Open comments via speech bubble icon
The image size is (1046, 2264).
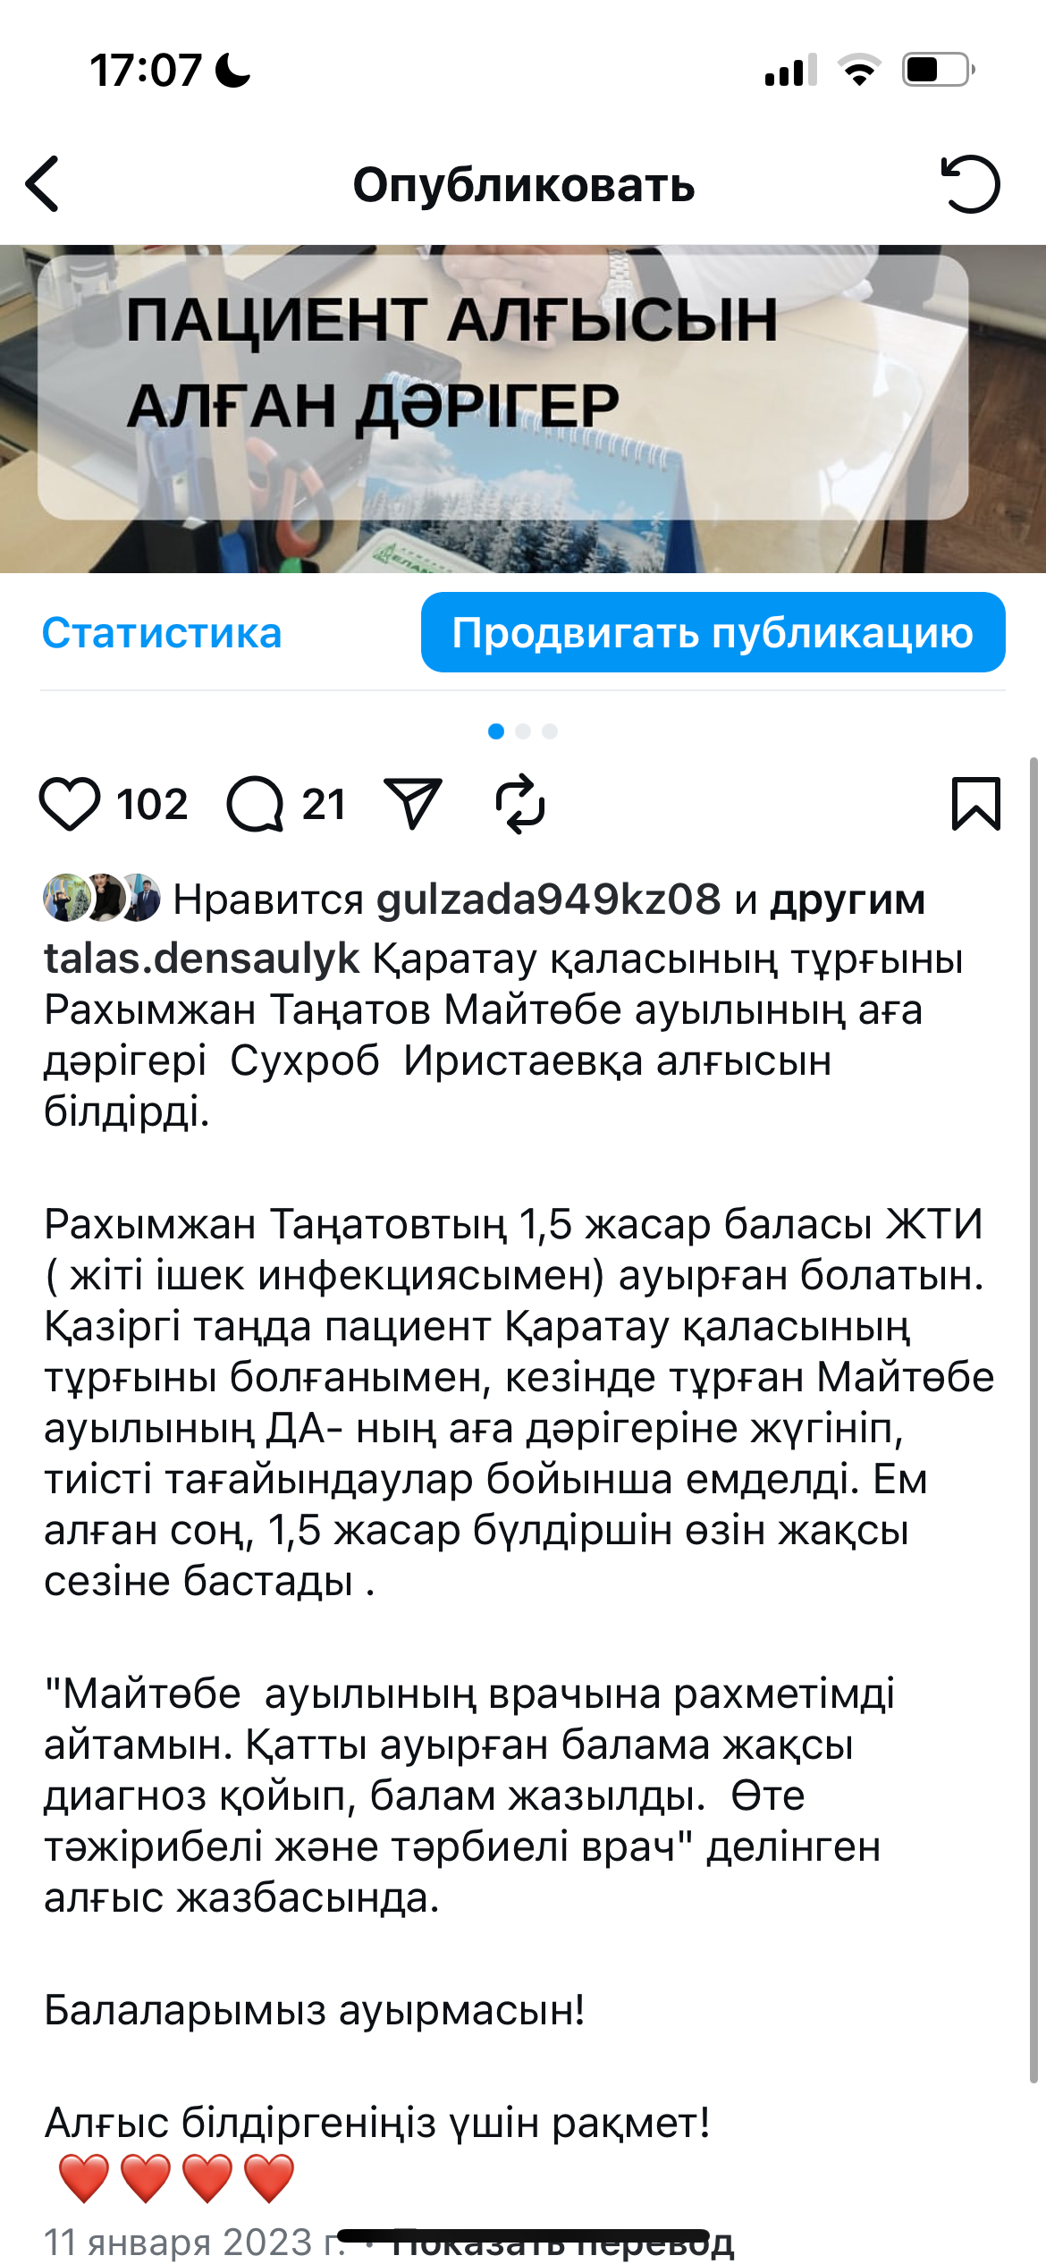(255, 804)
